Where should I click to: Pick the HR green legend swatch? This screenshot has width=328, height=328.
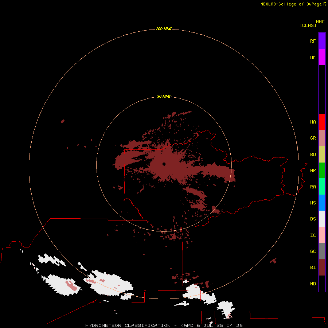322,171
